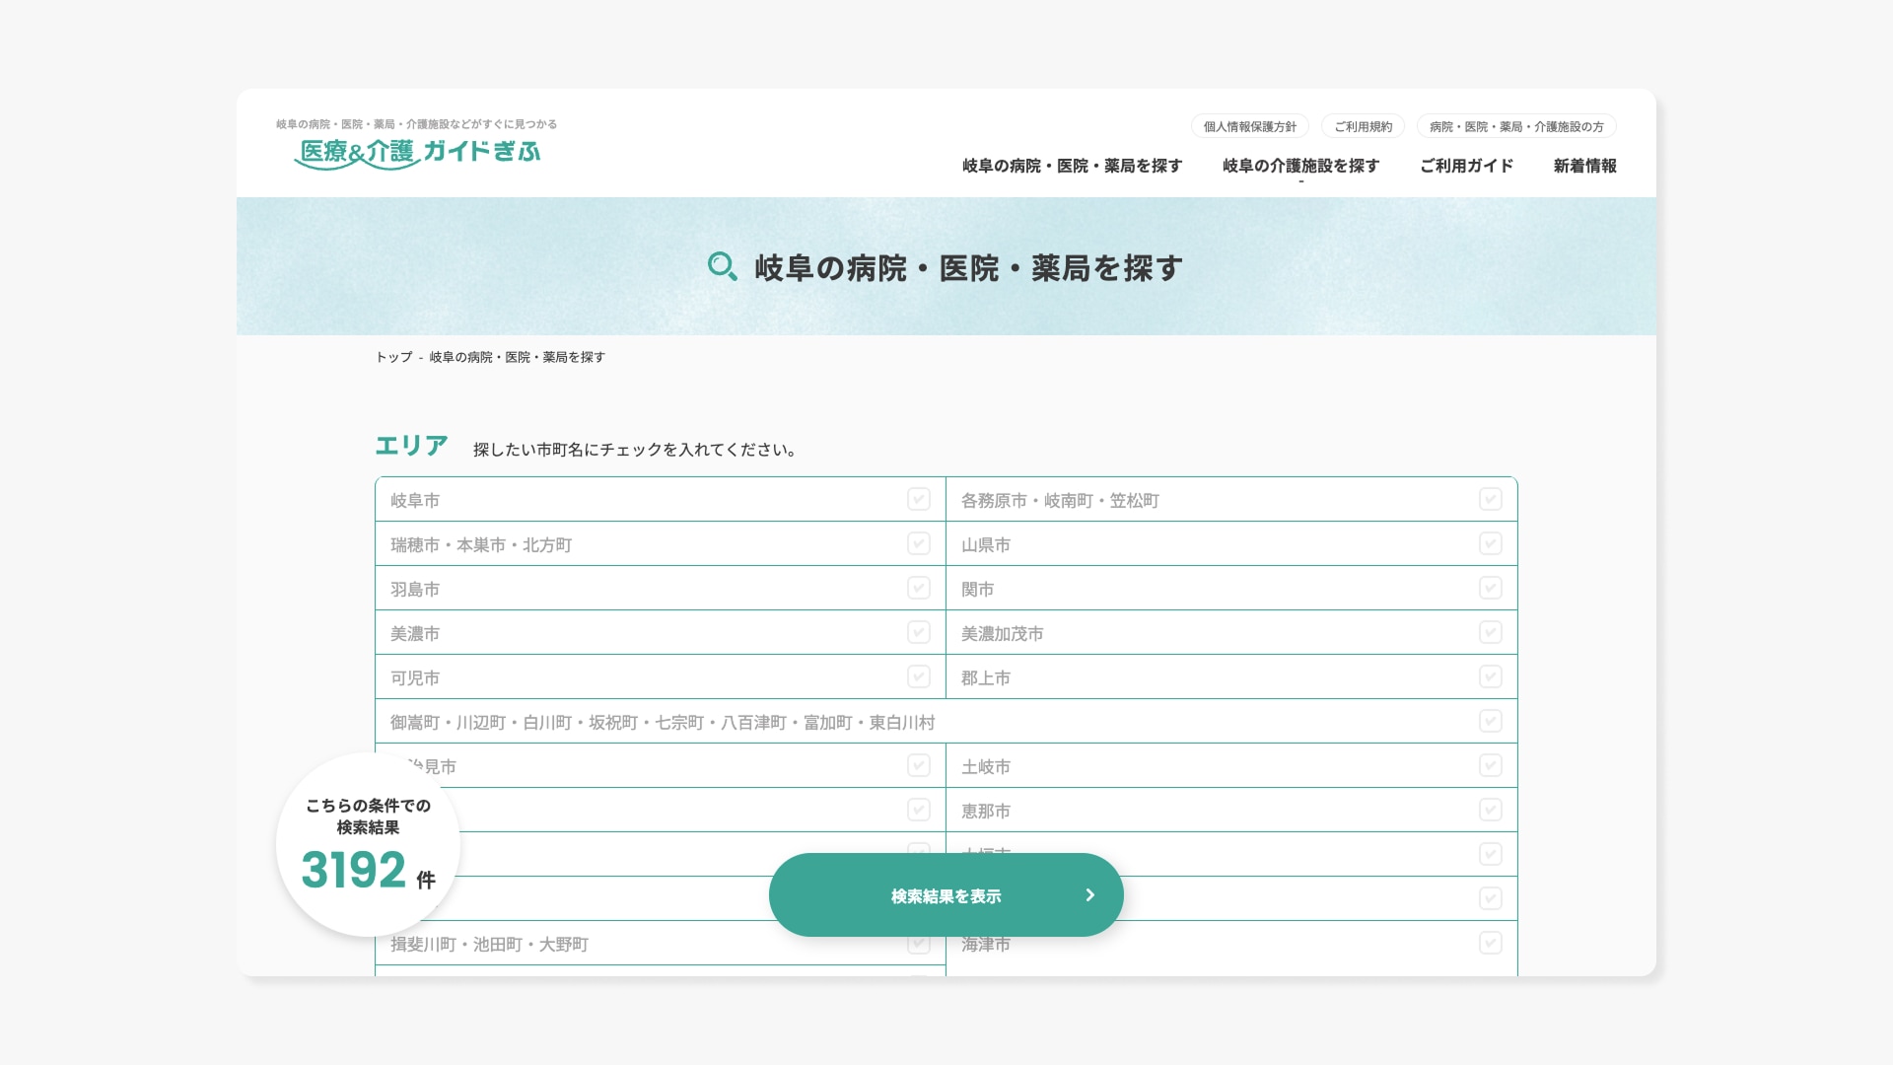
Task: Click the 3192 件 search result count
Action: pyautogui.click(x=368, y=870)
